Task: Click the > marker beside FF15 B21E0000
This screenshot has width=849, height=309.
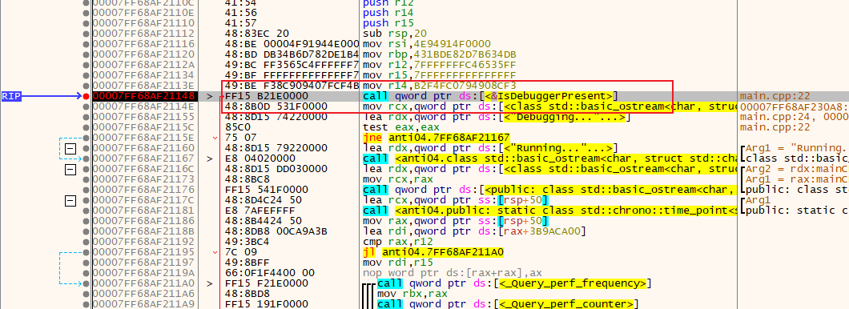Action: tap(210, 96)
